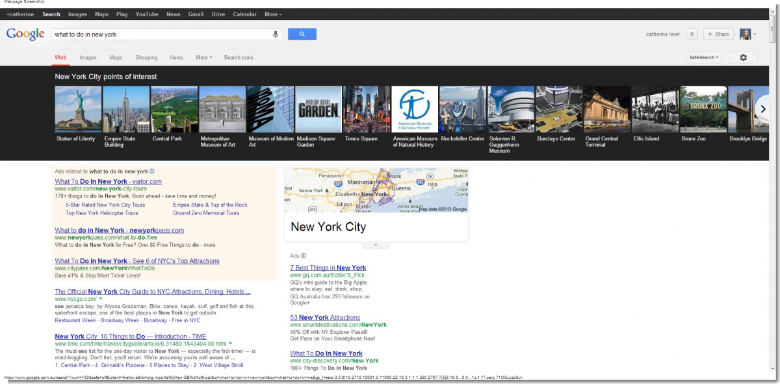Image resolution: width=780 pixels, height=384 pixels.
Task: Open the TIME "10 Things to Do" result
Action: coord(131,337)
